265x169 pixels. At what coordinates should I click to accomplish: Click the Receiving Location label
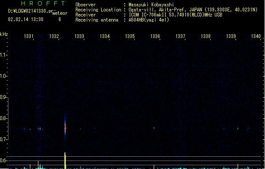coord(98,10)
